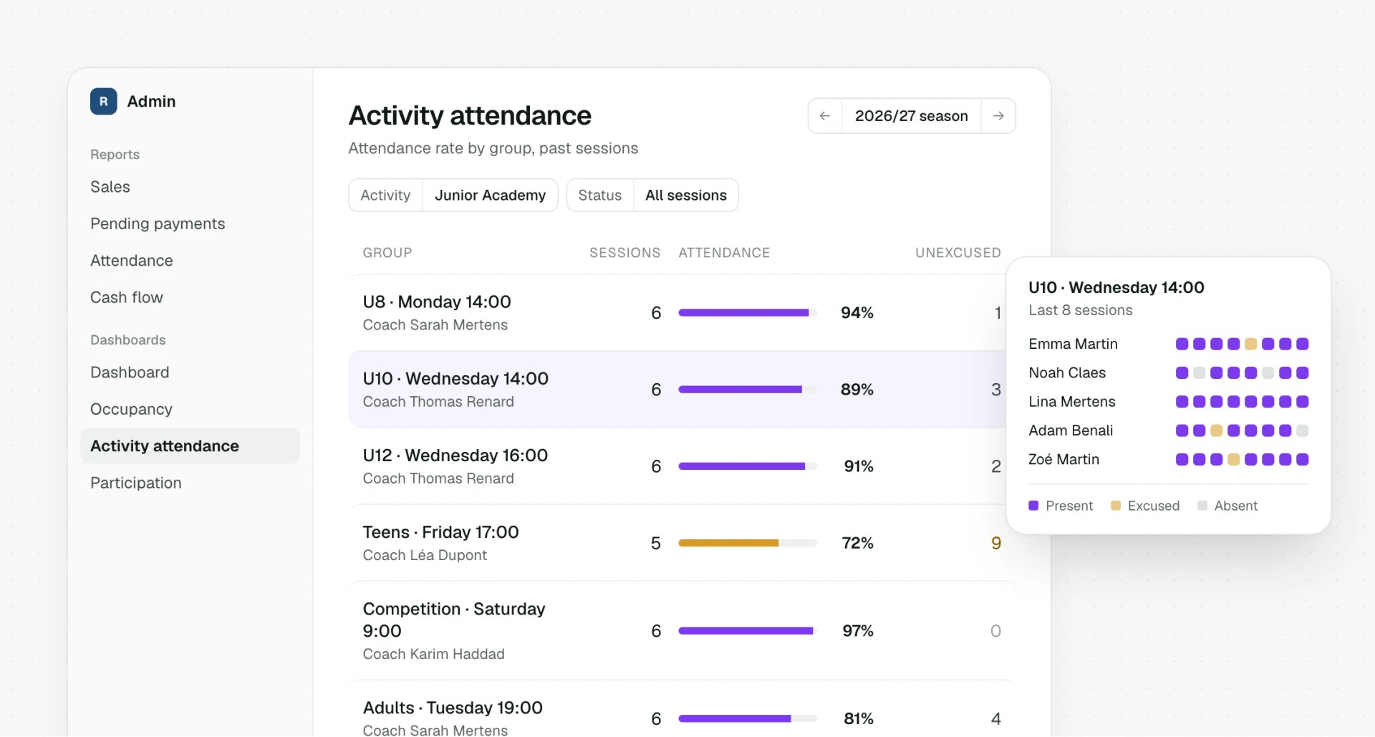The image size is (1375, 737).
Task: Sort by the ATTENDANCE column header
Action: [x=724, y=253]
